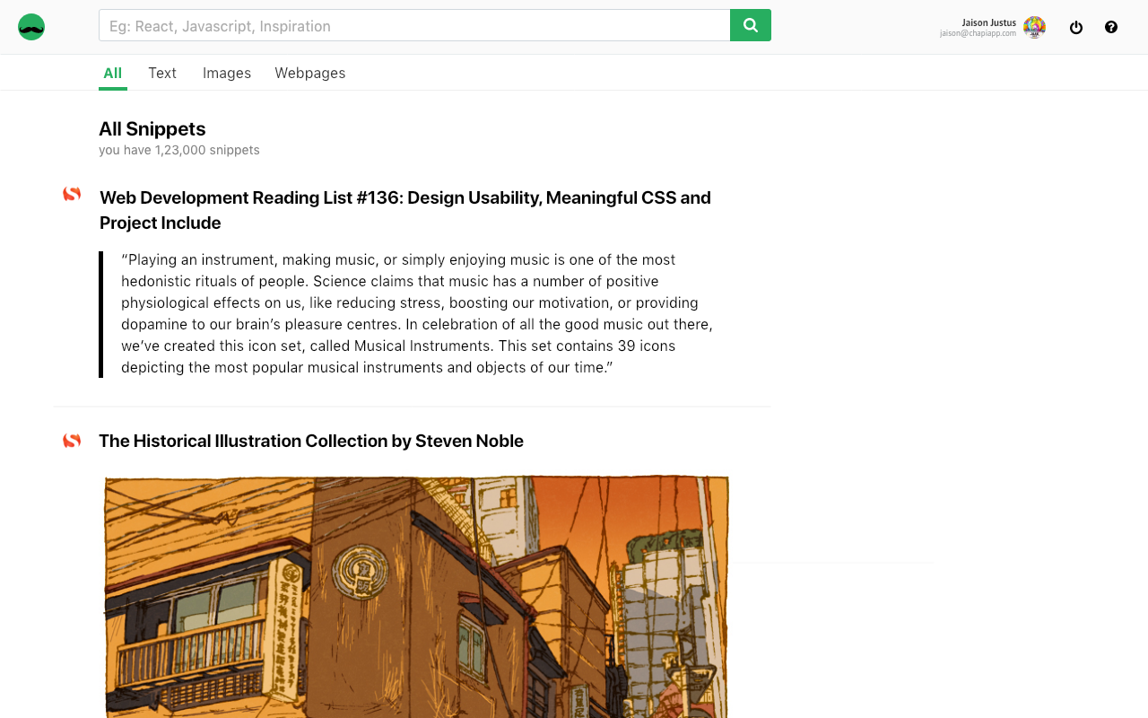Click source icon beside Web Development Reading List
The image size is (1148, 718).
tap(72, 194)
